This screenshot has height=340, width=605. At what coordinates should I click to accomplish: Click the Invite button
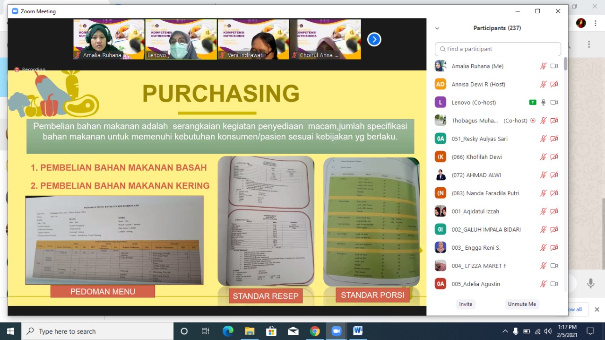pyautogui.click(x=466, y=304)
